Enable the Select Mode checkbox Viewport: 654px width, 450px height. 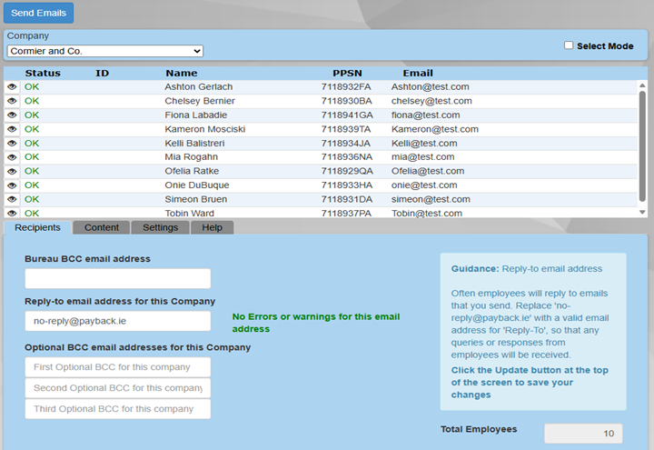[569, 45]
